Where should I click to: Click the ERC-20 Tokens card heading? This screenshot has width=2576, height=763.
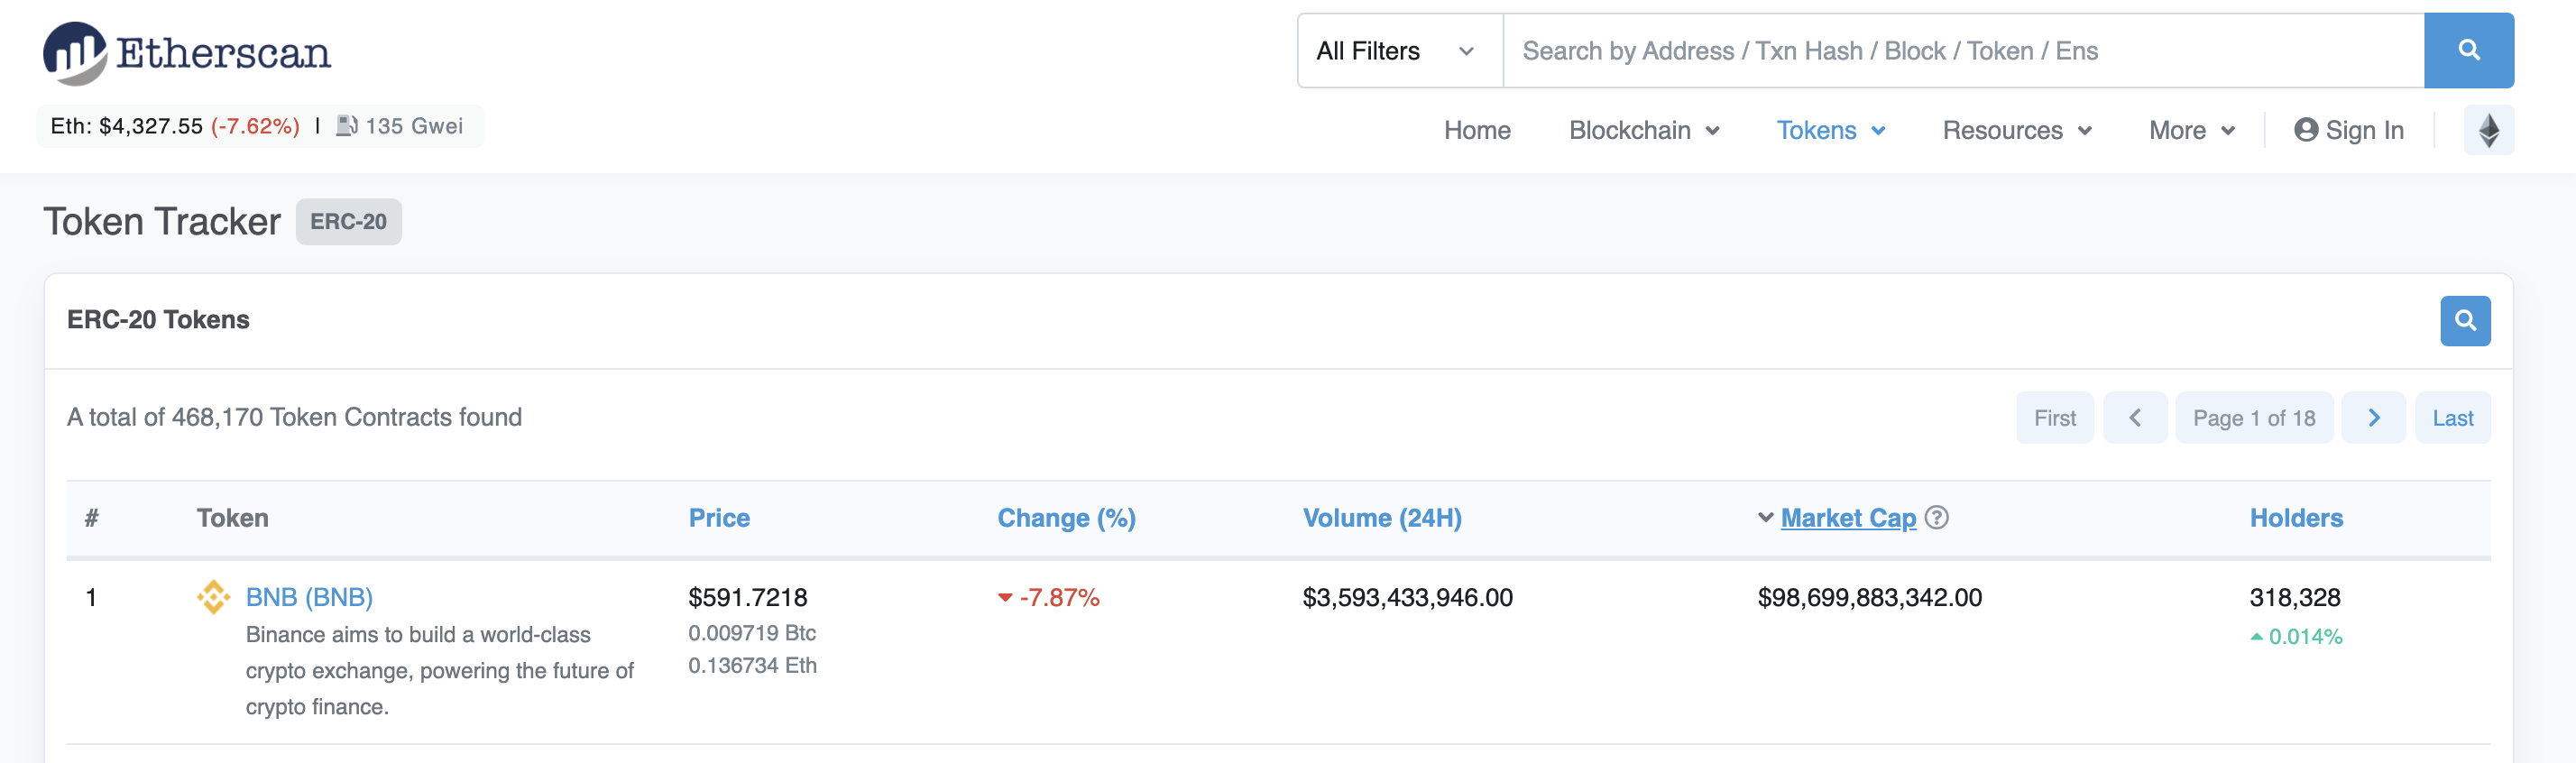point(158,320)
